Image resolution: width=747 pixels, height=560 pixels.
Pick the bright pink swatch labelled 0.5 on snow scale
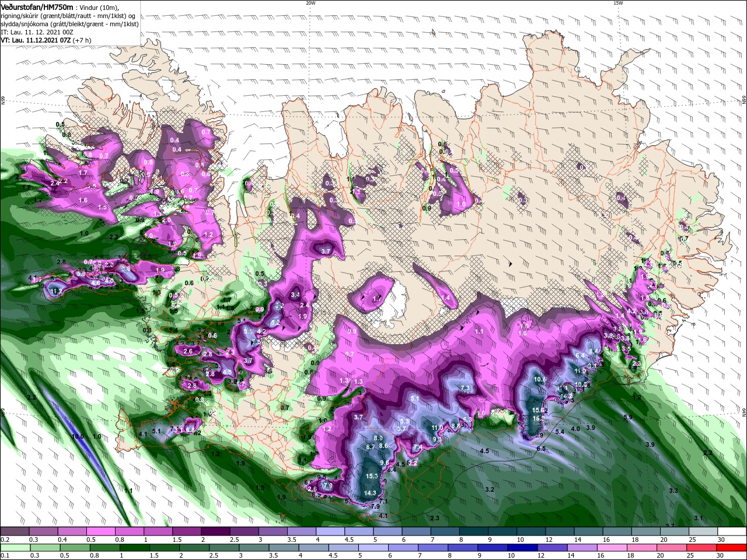pyautogui.click(x=100, y=532)
